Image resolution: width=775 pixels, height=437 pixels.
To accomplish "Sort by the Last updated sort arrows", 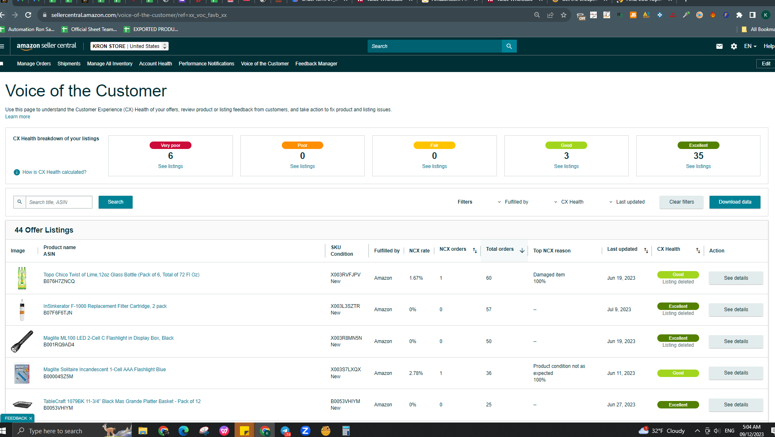I will [x=646, y=250].
